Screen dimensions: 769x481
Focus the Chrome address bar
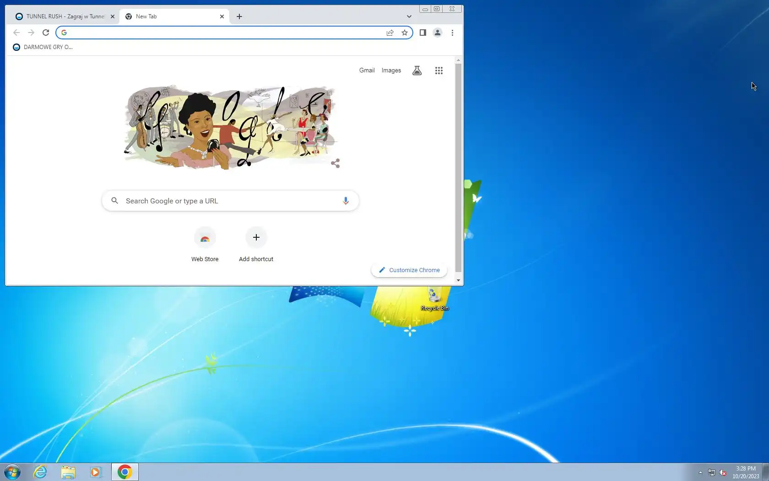coord(224,33)
